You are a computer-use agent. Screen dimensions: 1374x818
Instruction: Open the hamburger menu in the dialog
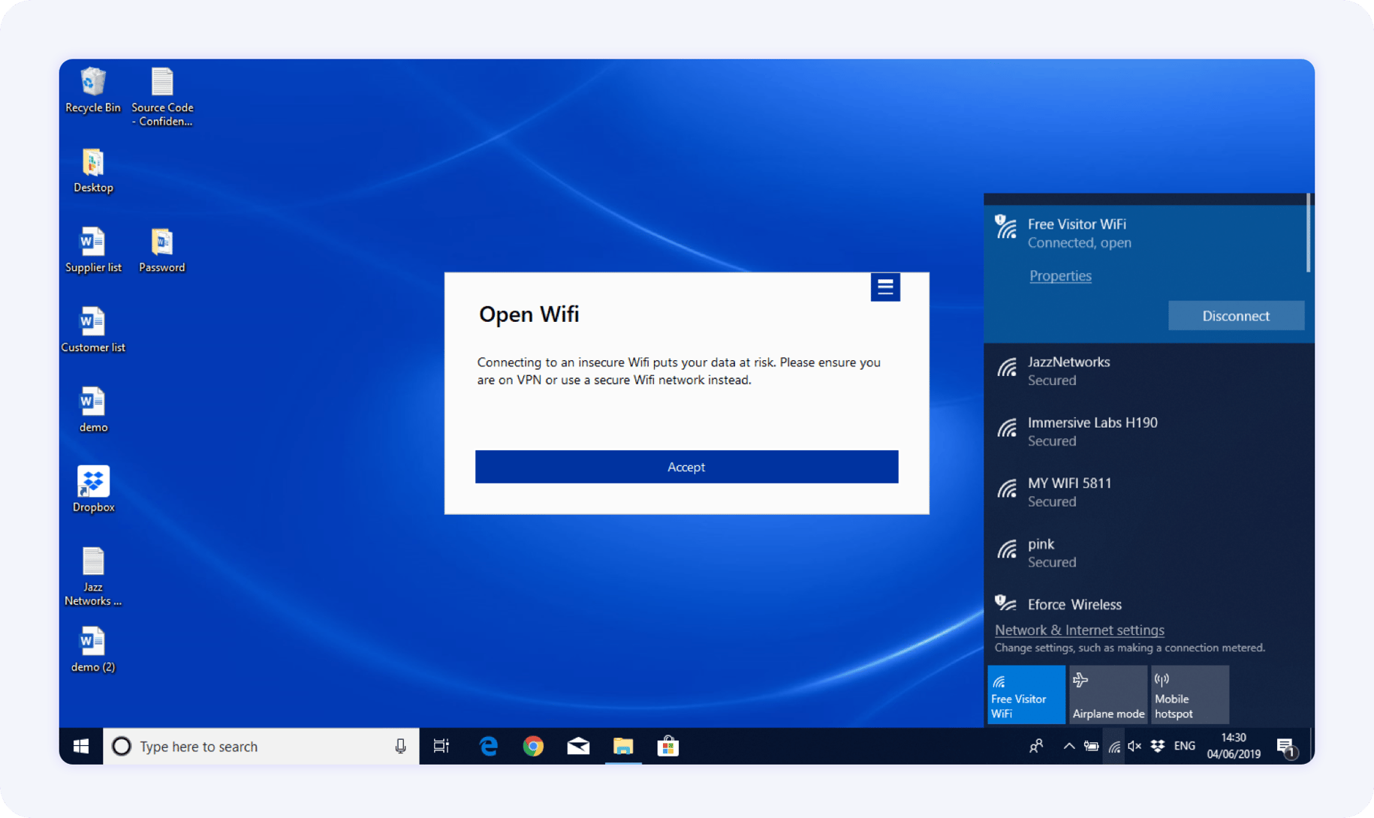click(x=885, y=287)
